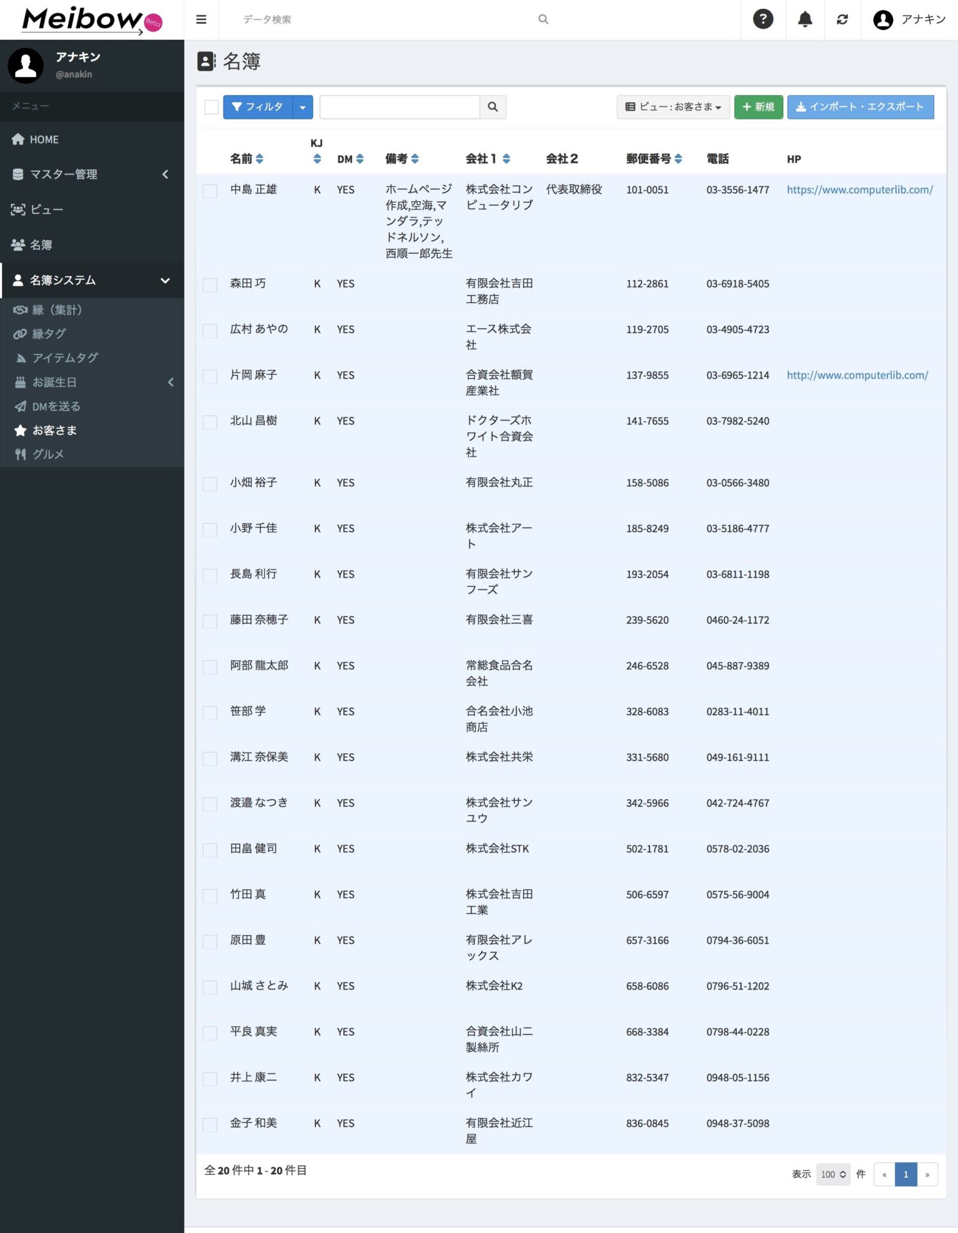Click postal code 502-1781
958x1233 pixels.
647,848
